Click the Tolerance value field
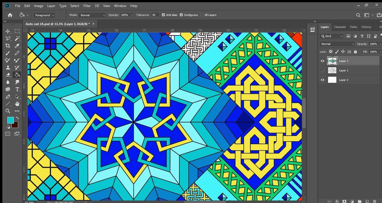Image resolution: width=382 pixels, height=203 pixels. tap(155, 15)
